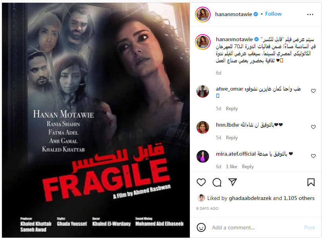Image resolution: width=322 pixels, height=238 pixels.
Task: Open emoji picker smiley icon
Action: pyautogui.click(x=201, y=227)
